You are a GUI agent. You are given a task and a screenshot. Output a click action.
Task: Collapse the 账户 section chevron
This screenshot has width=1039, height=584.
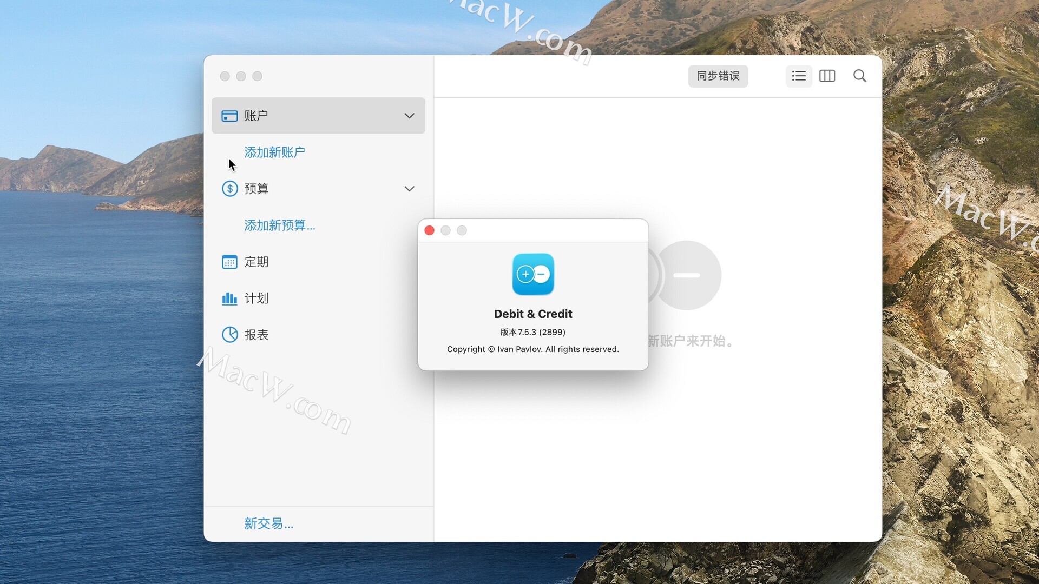click(409, 116)
